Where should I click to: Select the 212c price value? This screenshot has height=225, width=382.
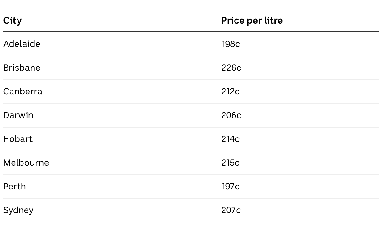pos(230,92)
